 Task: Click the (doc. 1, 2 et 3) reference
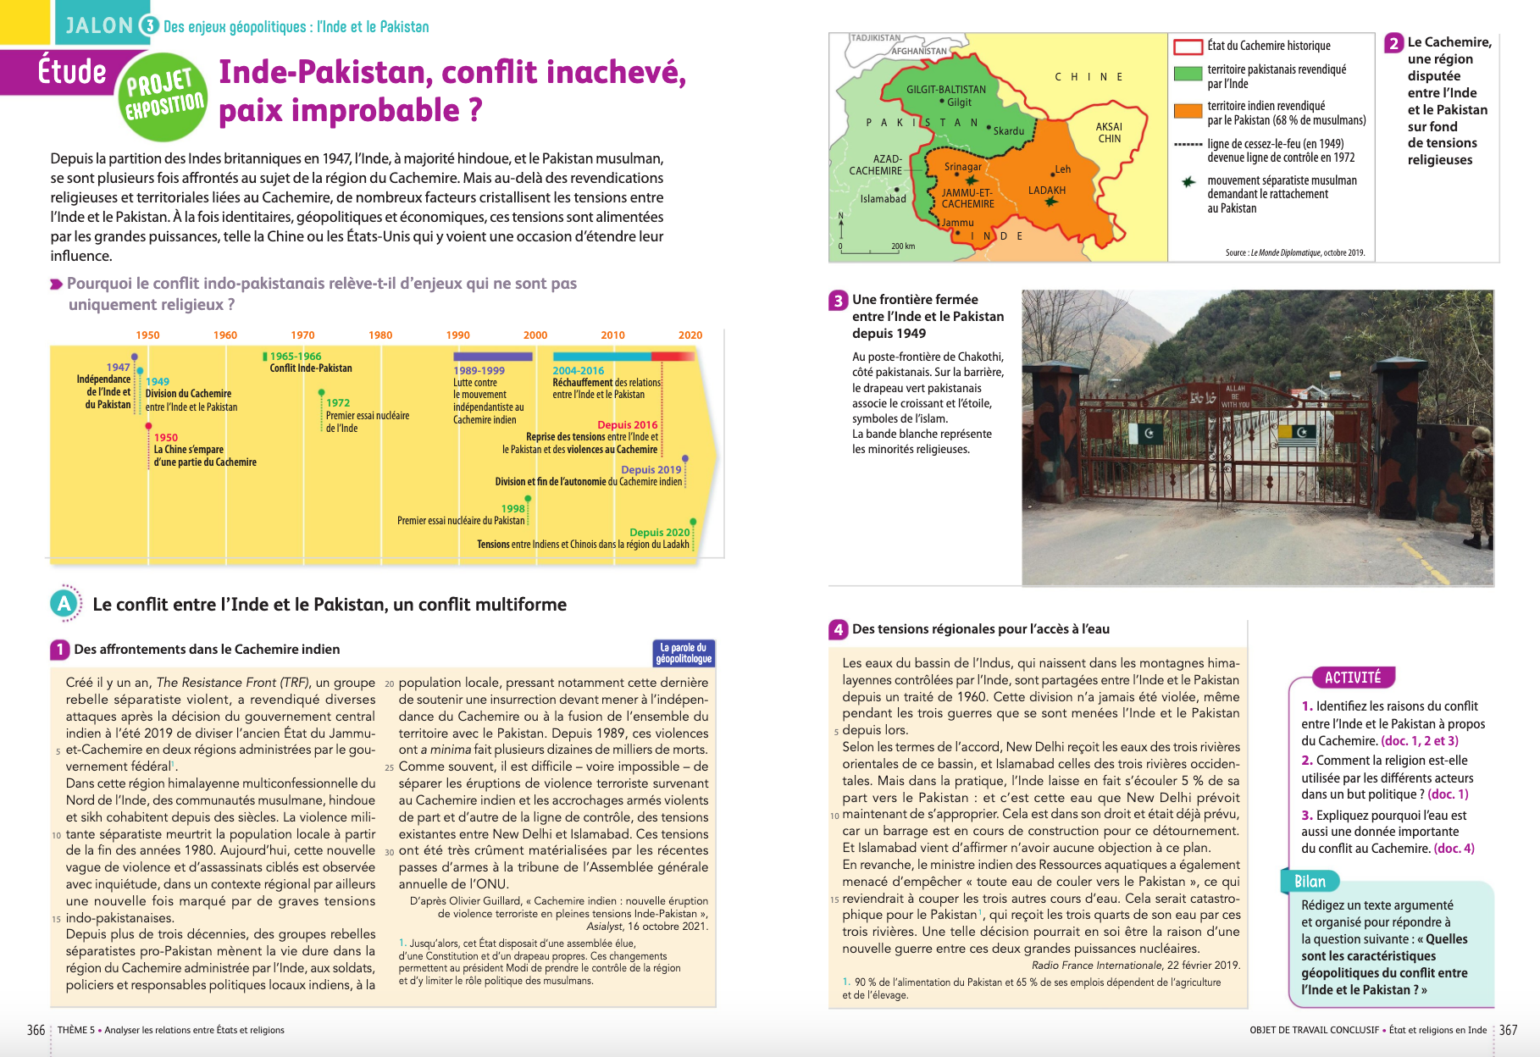(1420, 741)
